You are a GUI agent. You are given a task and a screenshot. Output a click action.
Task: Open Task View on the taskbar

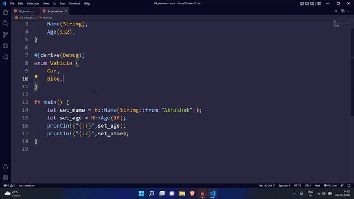(x=162, y=193)
